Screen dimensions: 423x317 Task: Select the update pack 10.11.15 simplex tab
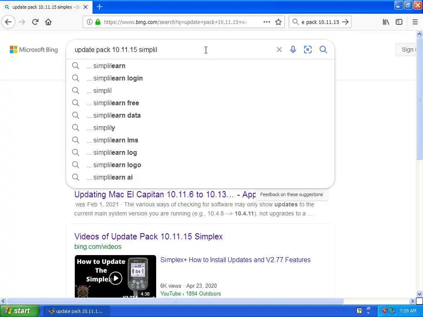(x=46, y=7)
